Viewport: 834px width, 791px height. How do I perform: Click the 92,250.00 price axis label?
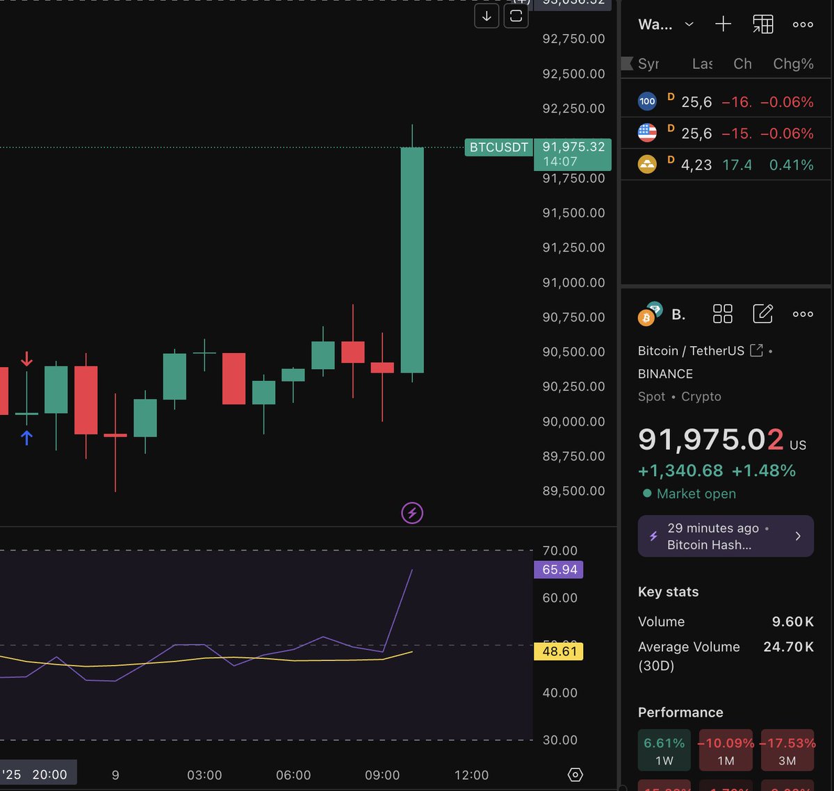[573, 108]
